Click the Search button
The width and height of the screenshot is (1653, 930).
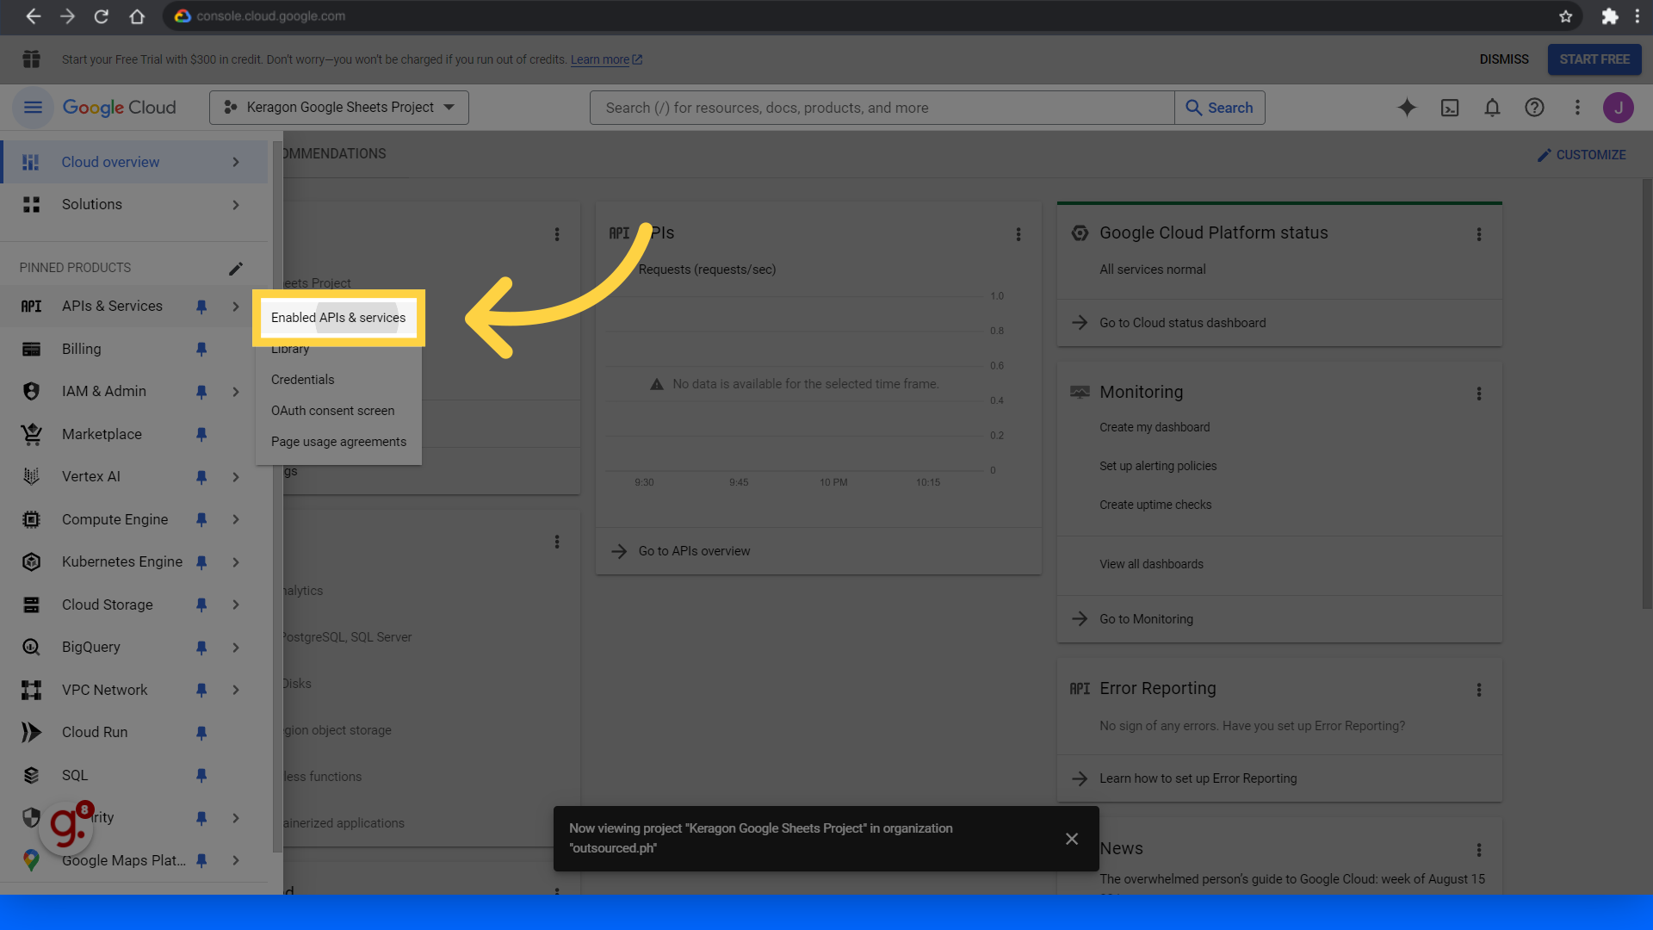(1220, 108)
